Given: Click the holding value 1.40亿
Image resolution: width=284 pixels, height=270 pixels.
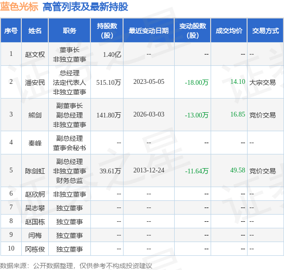Looking at the screenshot, I should tap(112, 54).
